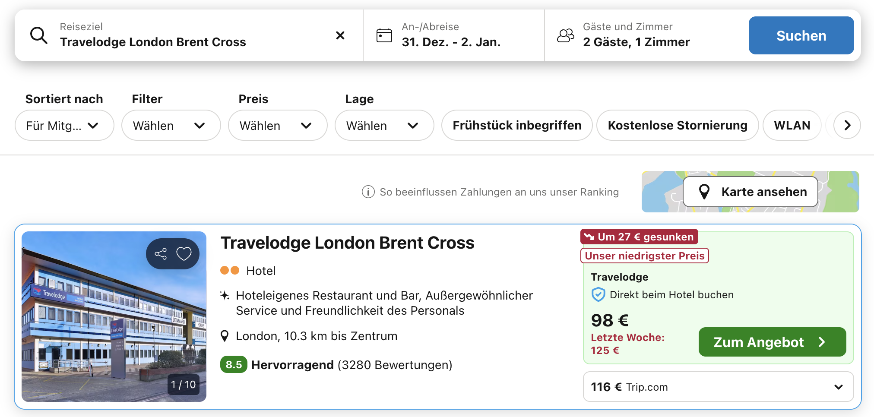Open the Sortiert nach dropdown
The width and height of the screenshot is (874, 417).
pos(64,125)
